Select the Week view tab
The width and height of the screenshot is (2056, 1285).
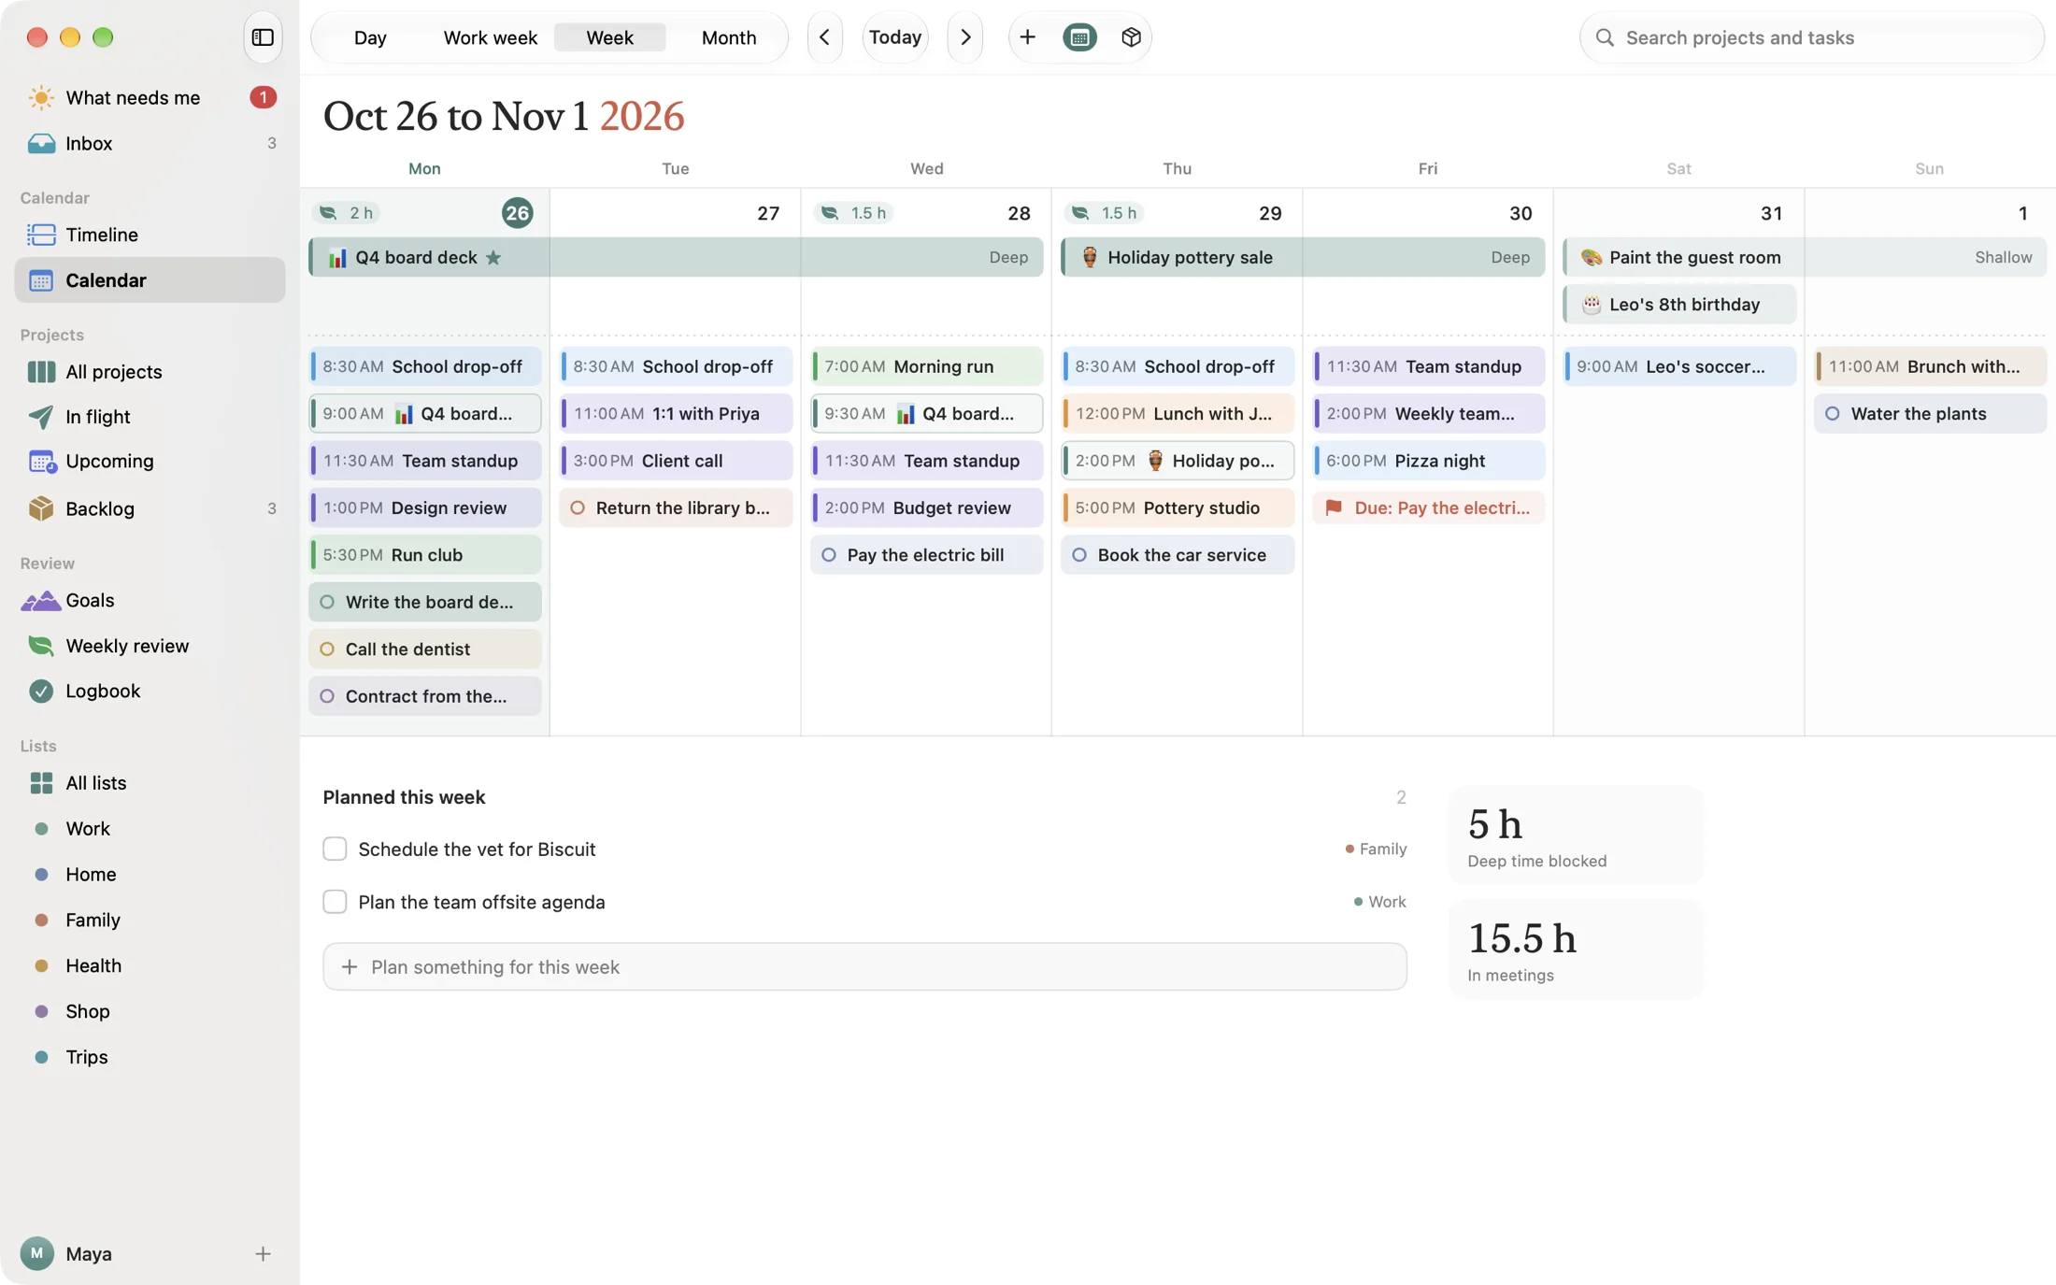(609, 37)
